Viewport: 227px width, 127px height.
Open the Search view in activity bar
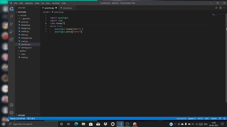[11, 16]
